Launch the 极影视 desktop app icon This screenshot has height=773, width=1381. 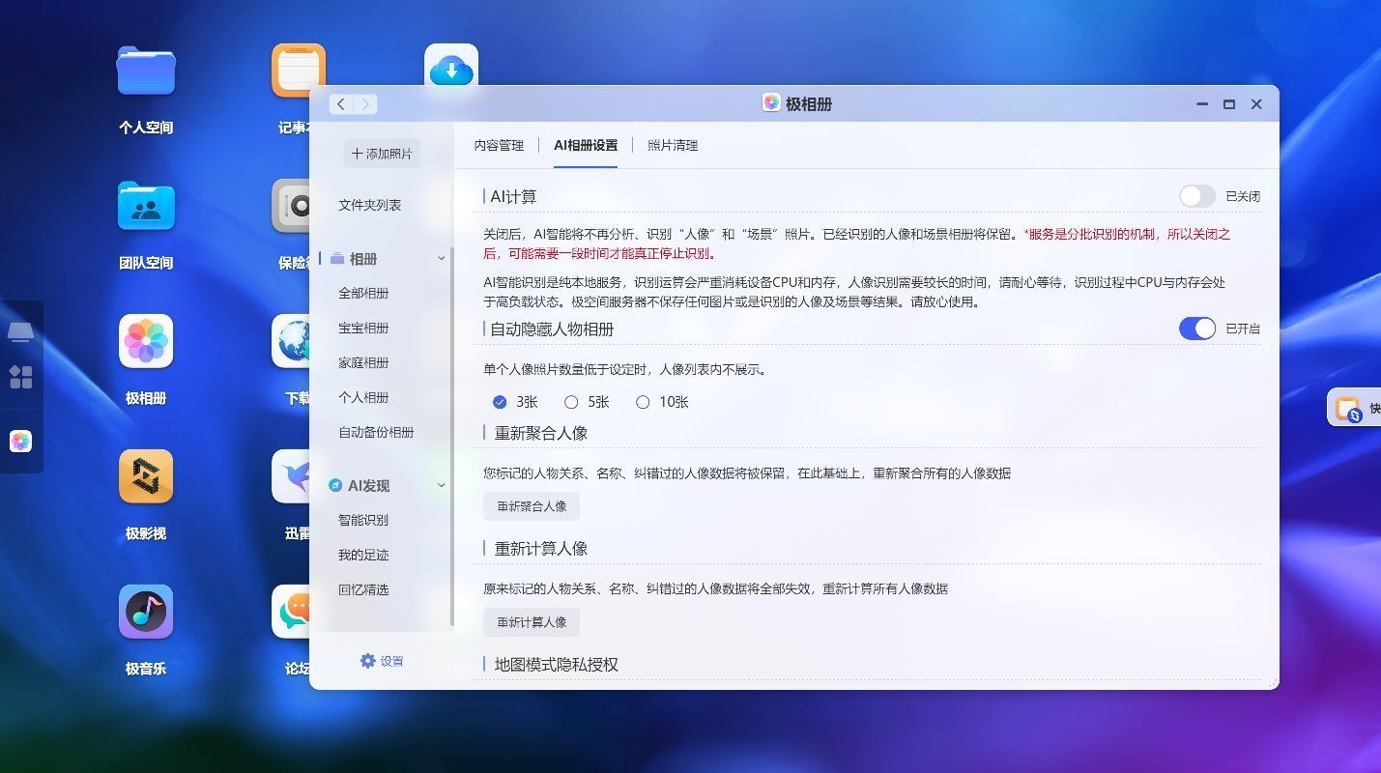pyautogui.click(x=146, y=476)
